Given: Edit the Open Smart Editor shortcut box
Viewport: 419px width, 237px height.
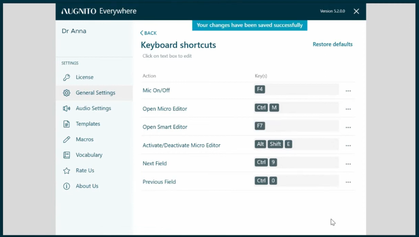Looking at the screenshot, I should click(296, 126).
